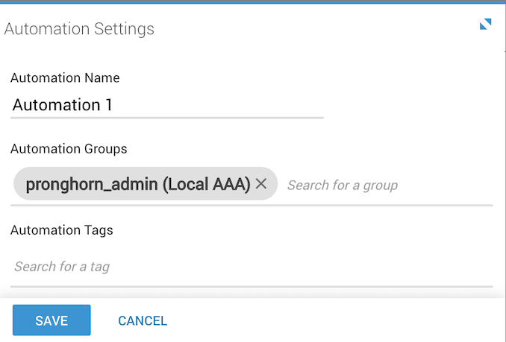Save the automation settings
This screenshot has width=506, height=342.
click(x=51, y=320)
